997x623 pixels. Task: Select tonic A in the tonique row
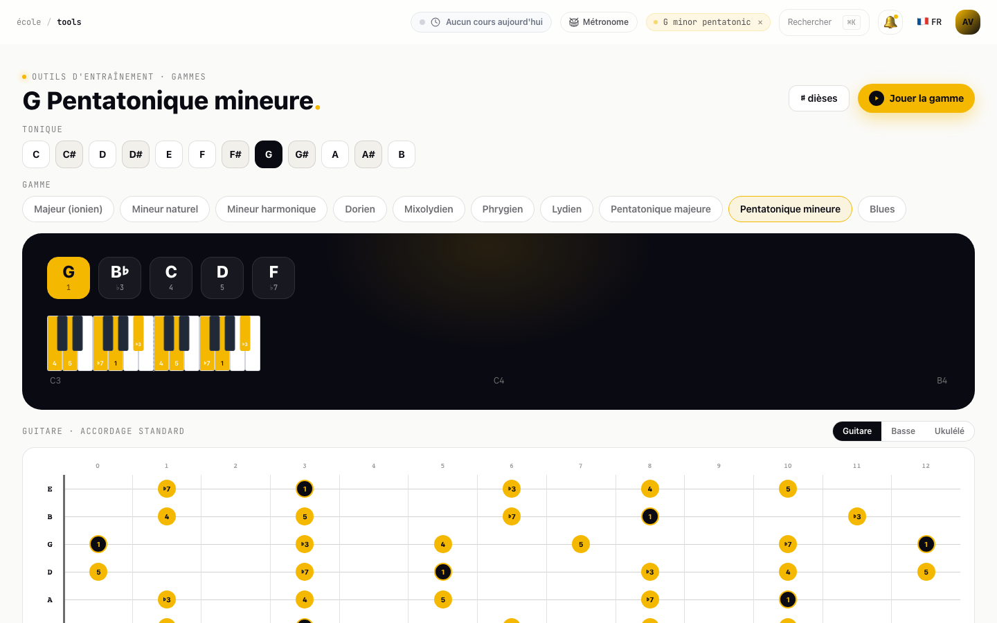(335, 154)
